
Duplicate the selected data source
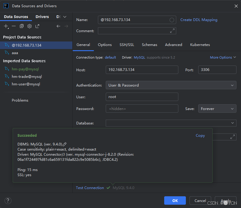(22, 26)
